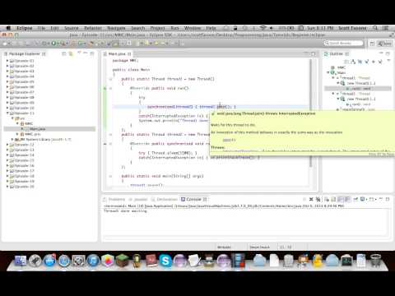
Task: Open Skype from the Dock
Action: coord(165,261)
